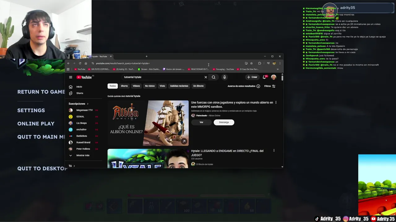Open Shorts in the YouTube sidebar

pyautogui.click(x=80, y=93)
